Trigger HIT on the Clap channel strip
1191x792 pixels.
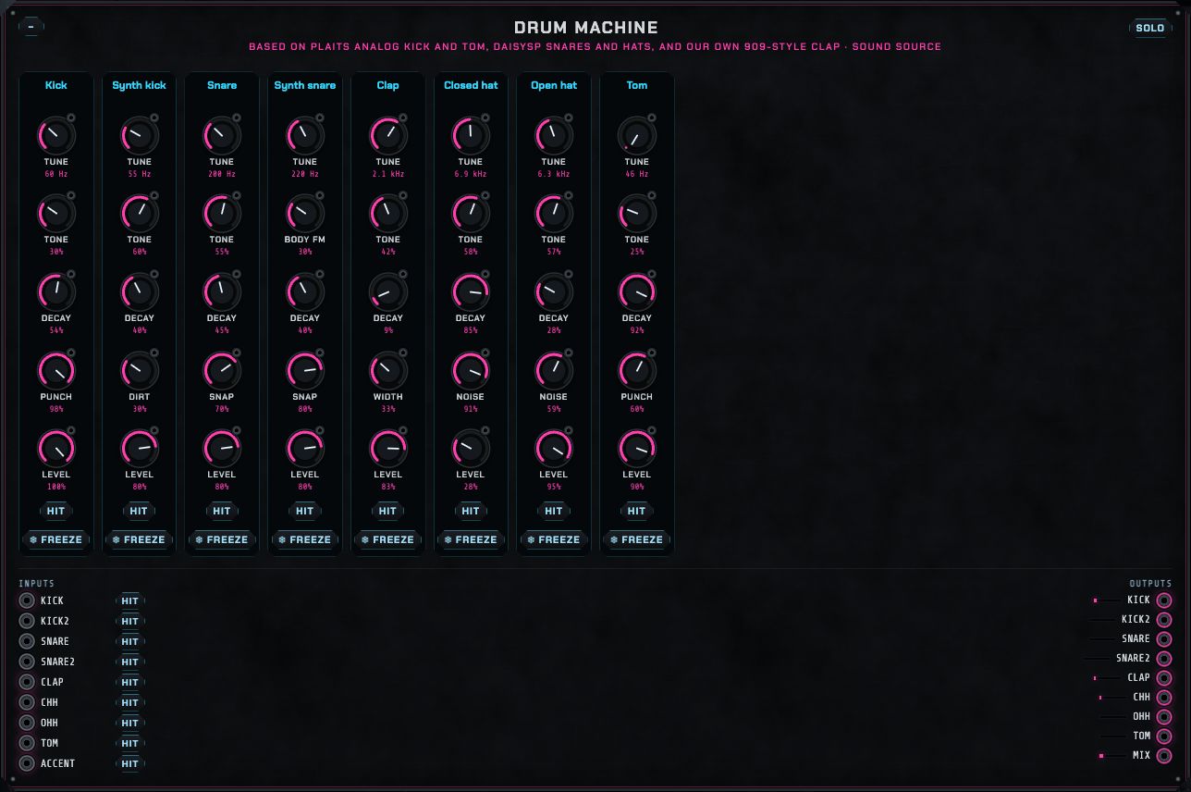point(387,511)
